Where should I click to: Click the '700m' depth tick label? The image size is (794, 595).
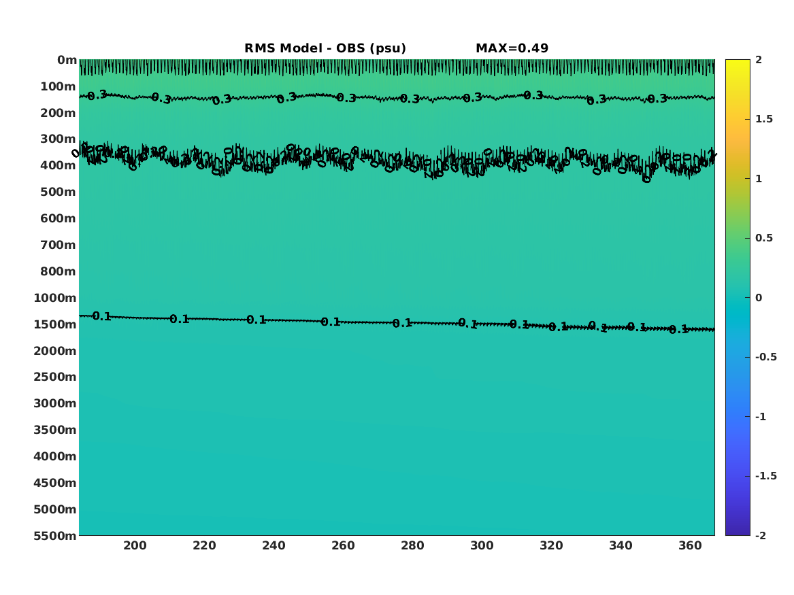[59, 245]
